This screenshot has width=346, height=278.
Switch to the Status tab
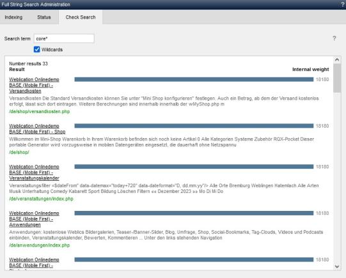pyautogui.click(x=44, y=17)
